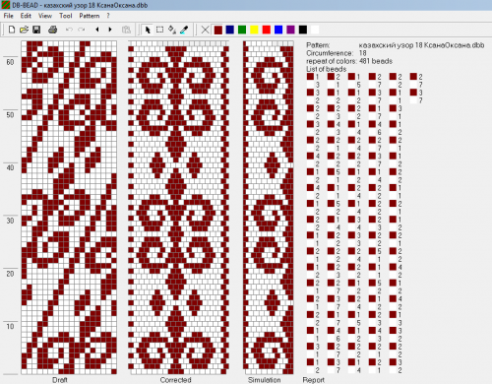The width and height of the screenshot is (492, 384).
Task: Shift the pattern right with the right arrow
Action: pyautogui.click(x=110, y=30)
